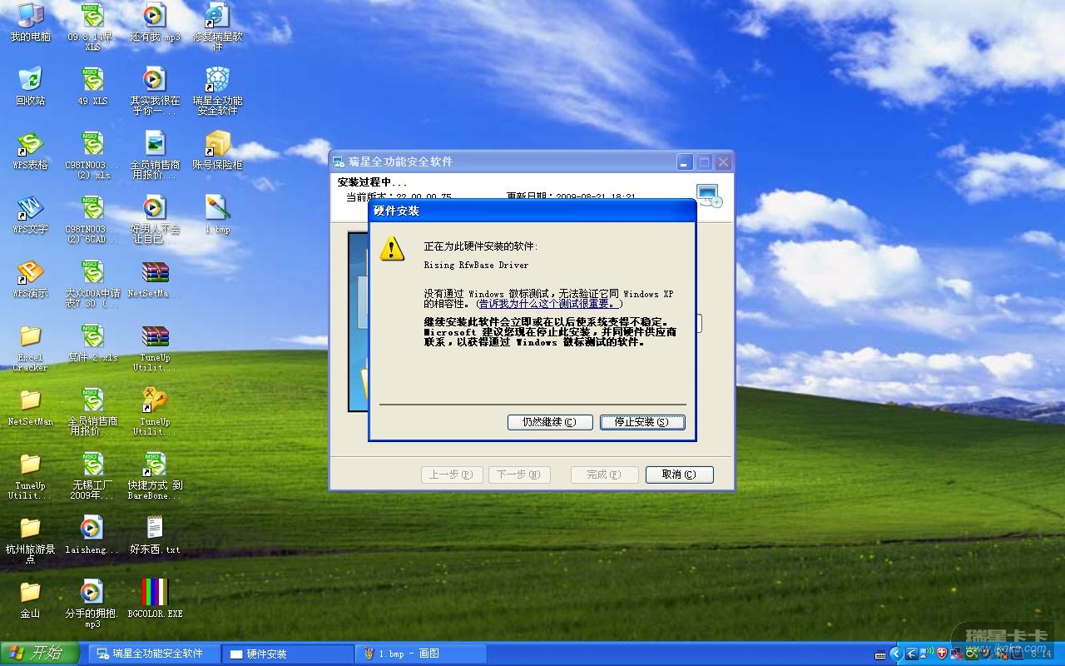
Task: Click the greyed 下一步(N) installer button
Action: click(519, 475)
